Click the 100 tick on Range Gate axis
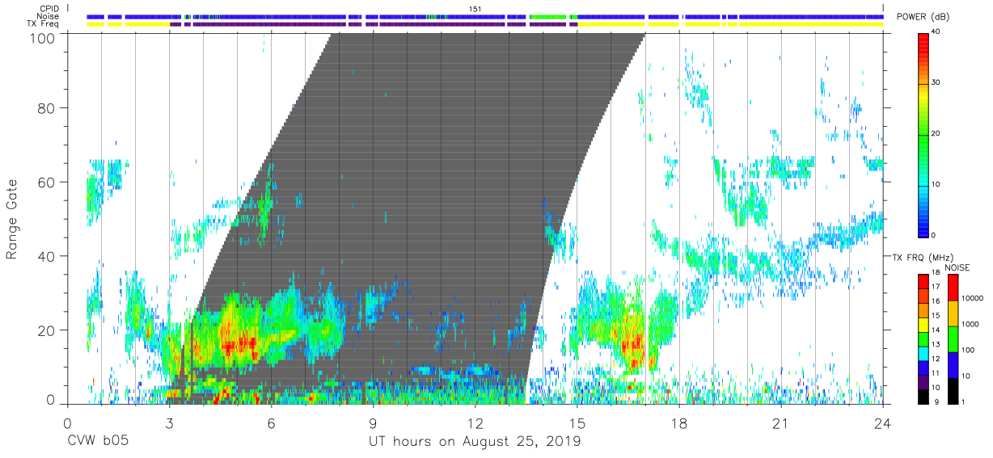Viewport: 993px width, 458px height. pos(44,37)
